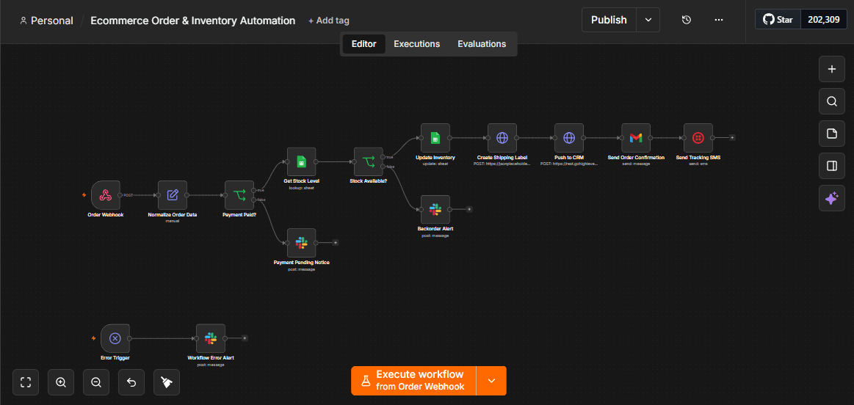The image size is (854, 405).
Task: Tidy up the workflow nodes
Action: pos(167,382)
